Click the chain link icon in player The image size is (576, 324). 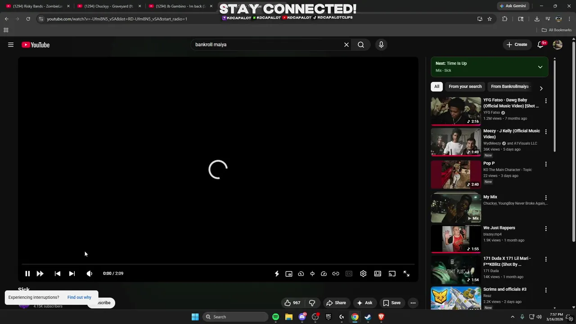[x=336, y=274]
